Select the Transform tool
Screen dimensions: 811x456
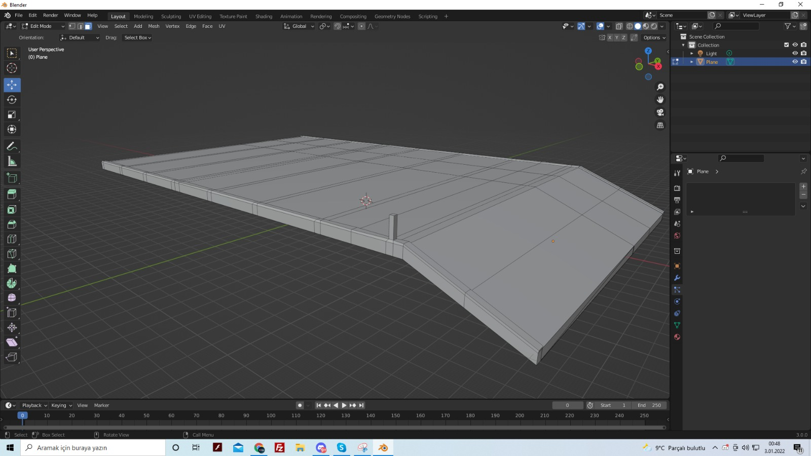click(x=12, y=129)
